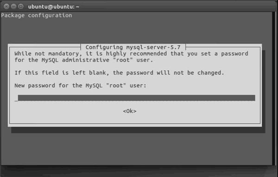The image size is (278, 177).
Task: Click "highly recommended" in the dialog message
Action: pyautogui.click(x=136, y=54)
